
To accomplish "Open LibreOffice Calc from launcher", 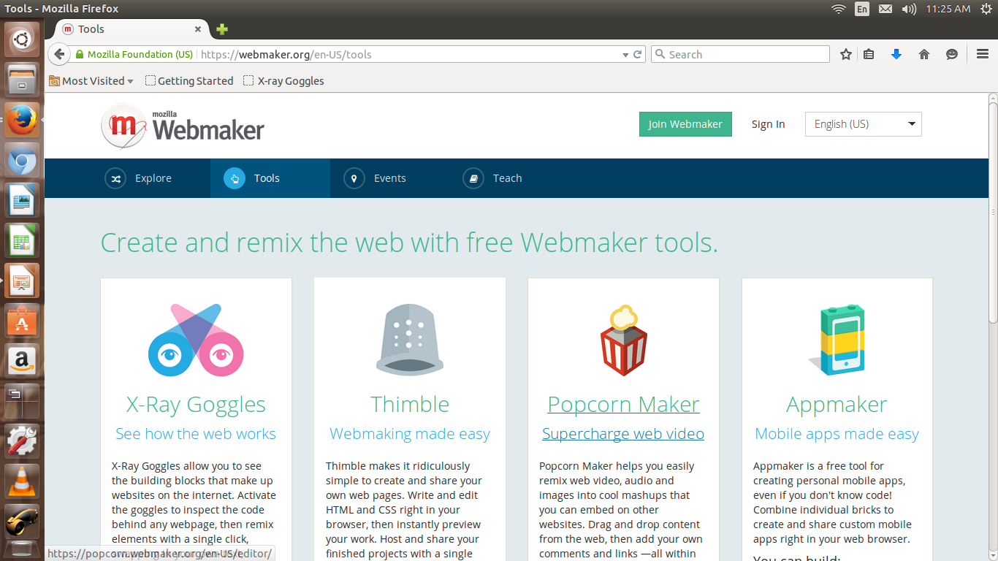I will (22, 240).
